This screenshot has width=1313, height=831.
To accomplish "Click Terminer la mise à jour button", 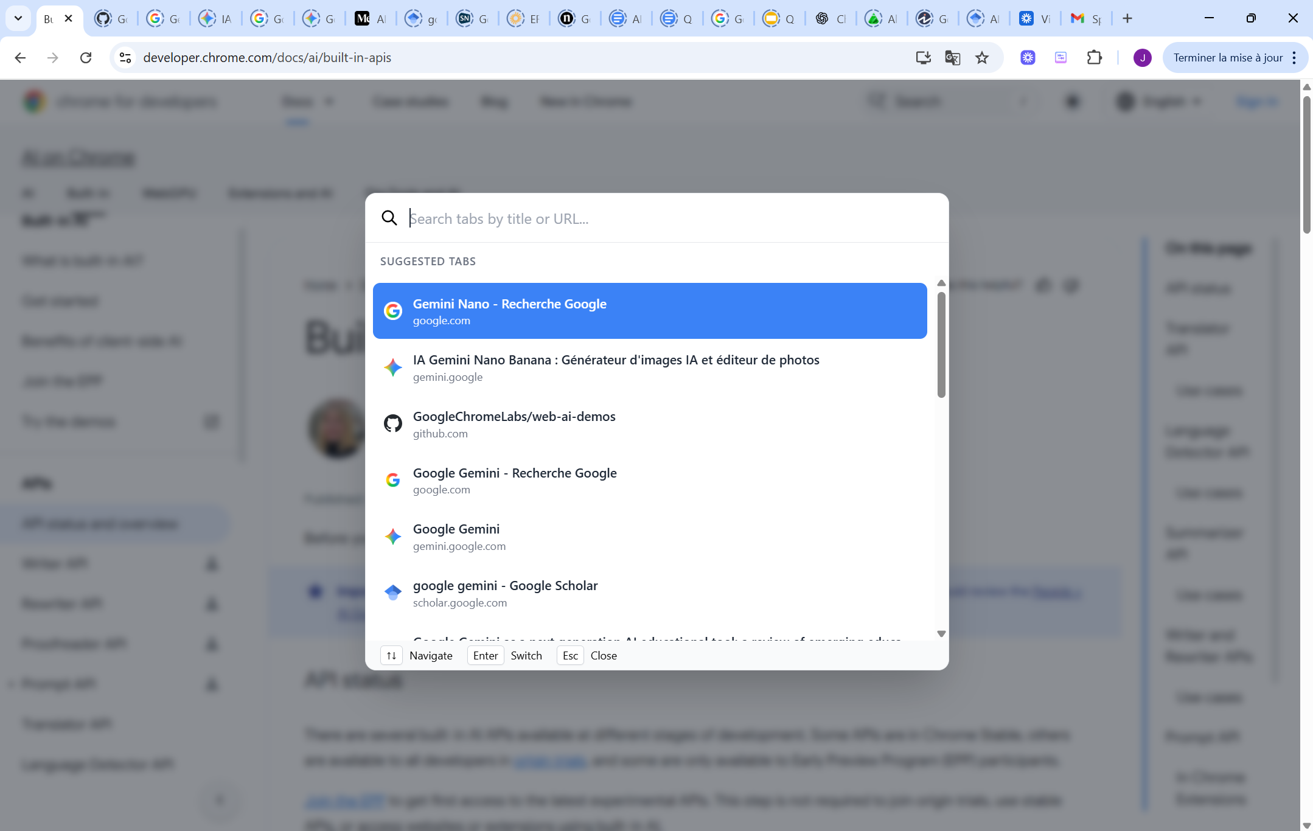I will coord(1227,58).
